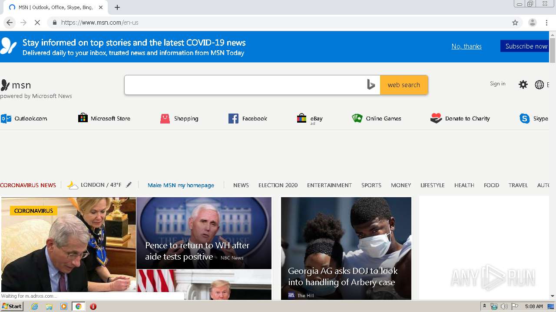The image size is (556, 312).
Task: Open the FOOD section
Action: tap(491, 185)
